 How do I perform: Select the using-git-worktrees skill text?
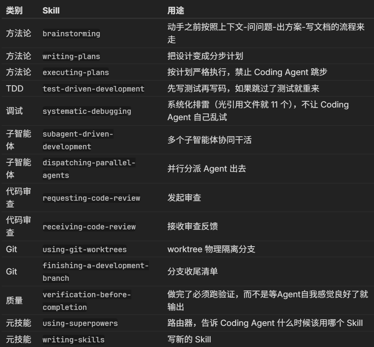click(x=84, y=250)
